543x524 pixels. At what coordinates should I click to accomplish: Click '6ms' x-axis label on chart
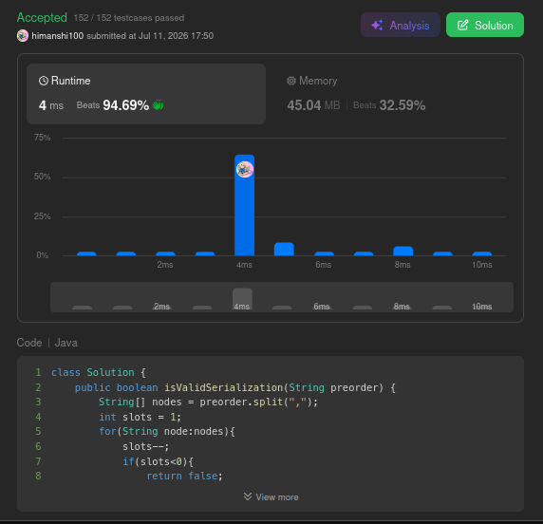point(324,265)
